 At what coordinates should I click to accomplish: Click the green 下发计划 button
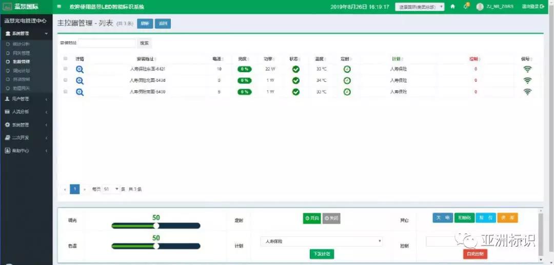click(x=322, y=254)
